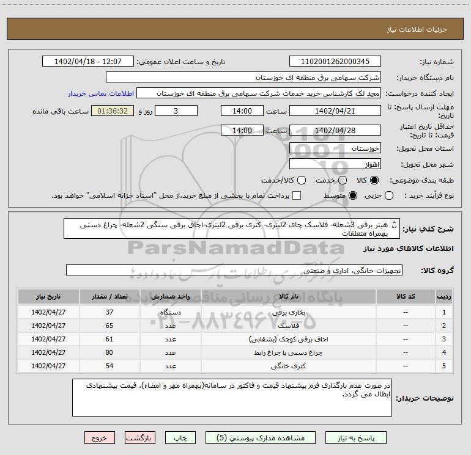Click the remaining time countdown 01:36:32

tap(112, 111)
